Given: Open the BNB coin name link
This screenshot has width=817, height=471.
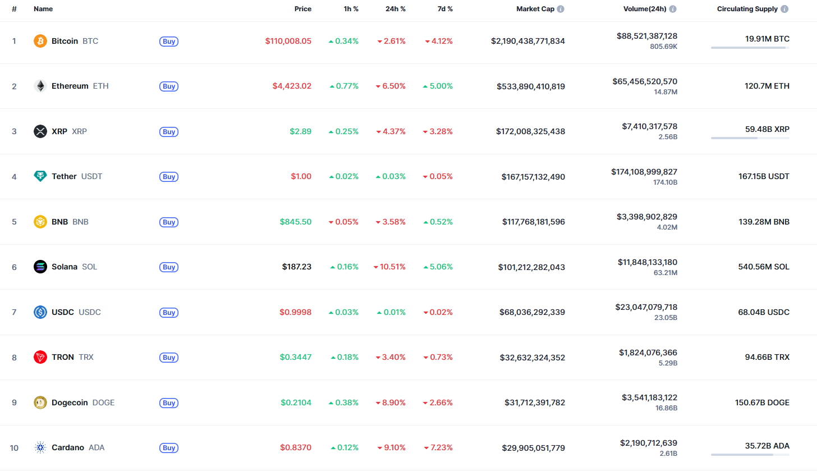Looking at the screenshot, I should click(x=70, y=222).
